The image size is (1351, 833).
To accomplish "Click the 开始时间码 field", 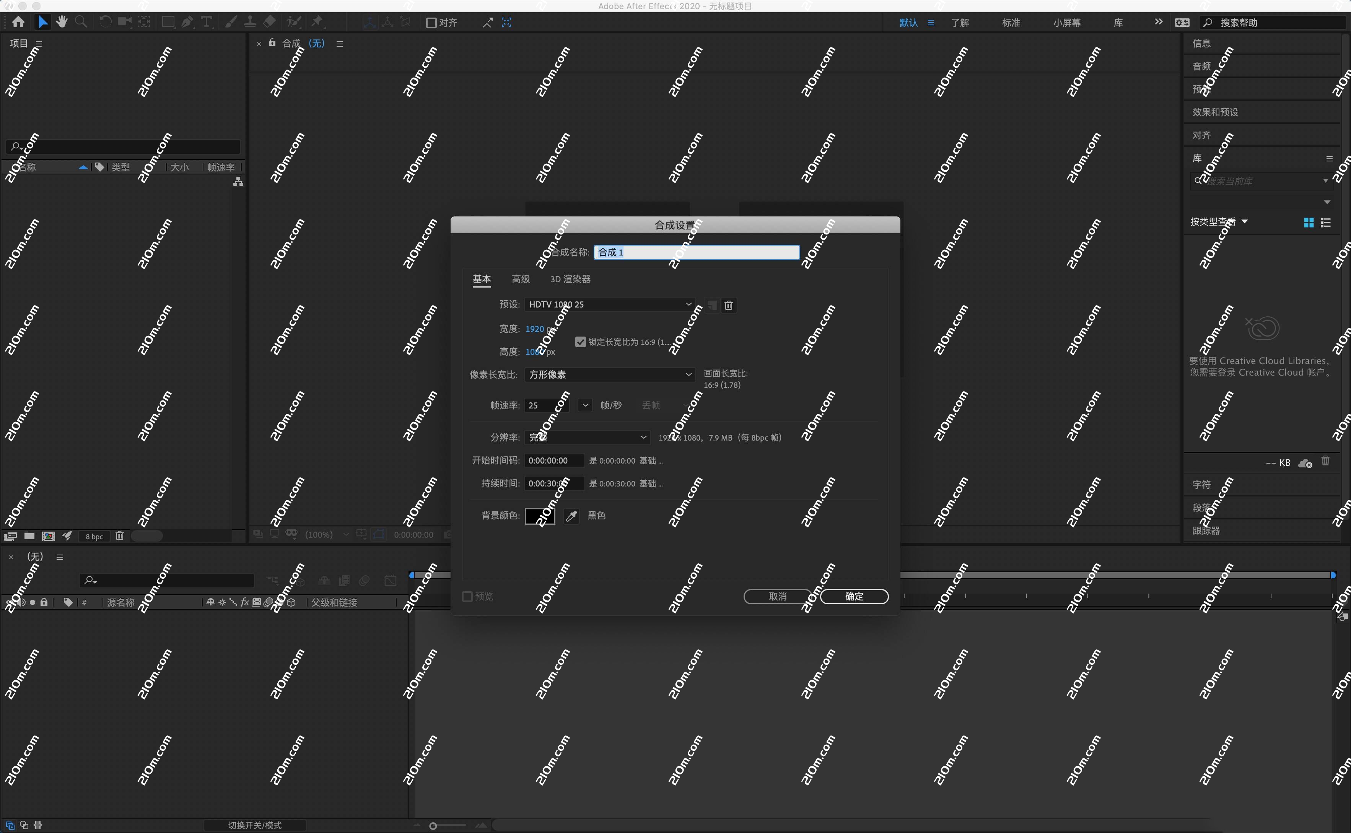I will pyautogui.click(x=554, y=460).
